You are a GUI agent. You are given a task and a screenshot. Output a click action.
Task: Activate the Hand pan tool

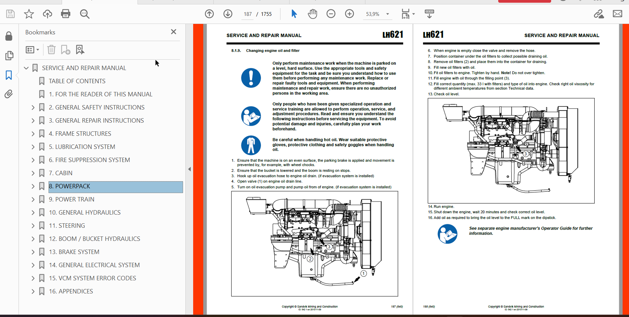312,14
